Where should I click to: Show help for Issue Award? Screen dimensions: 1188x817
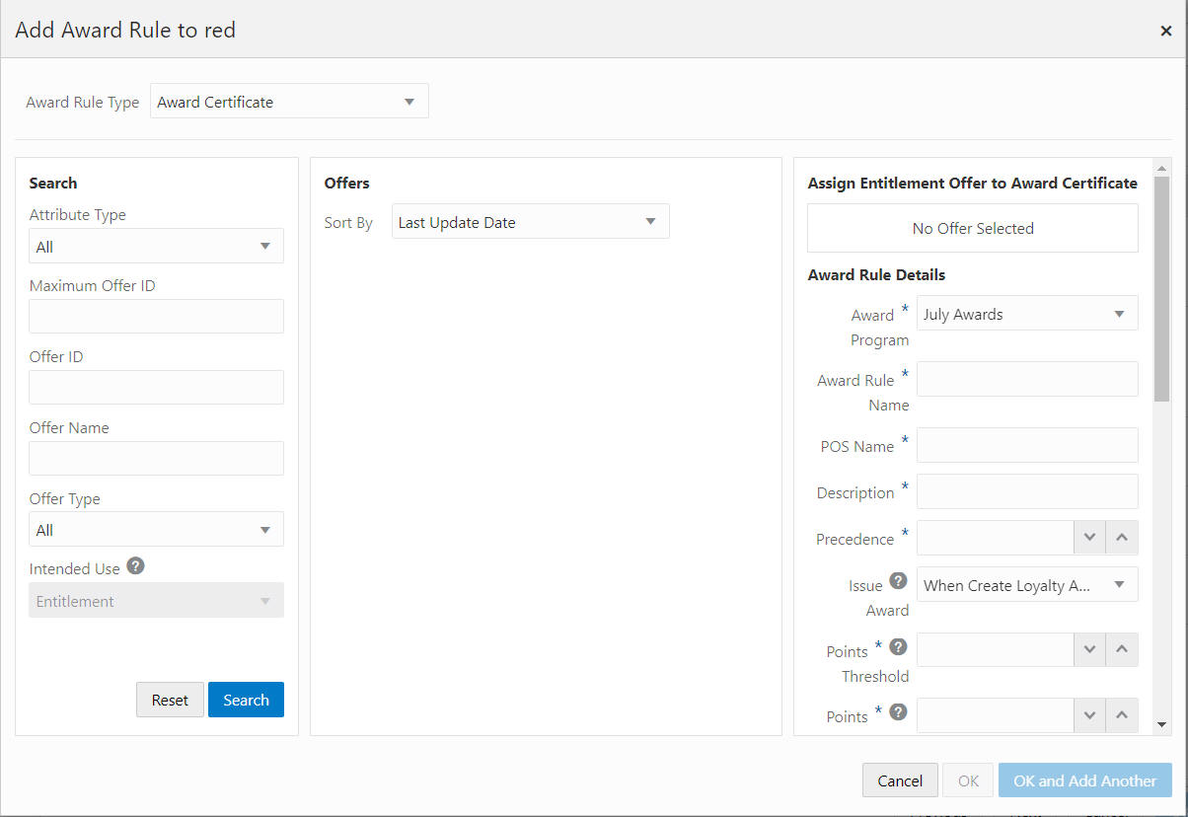pyautogui.click(x=898, y=580)
